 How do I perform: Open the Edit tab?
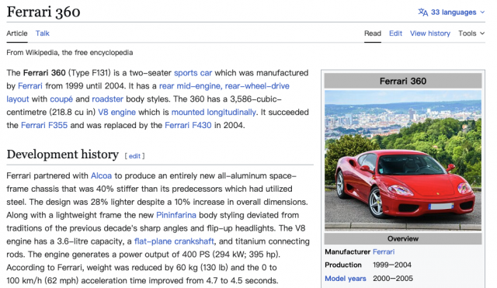(x=395, y=33)
